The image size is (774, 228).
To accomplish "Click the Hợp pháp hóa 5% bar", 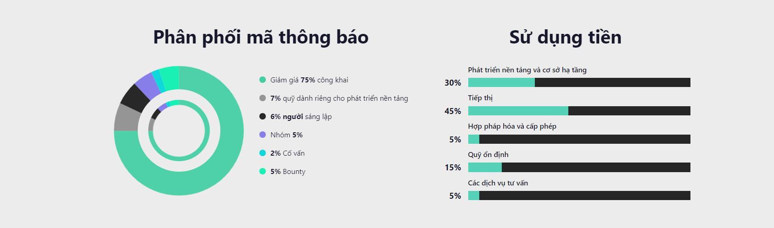I will (x=579, y=139).
